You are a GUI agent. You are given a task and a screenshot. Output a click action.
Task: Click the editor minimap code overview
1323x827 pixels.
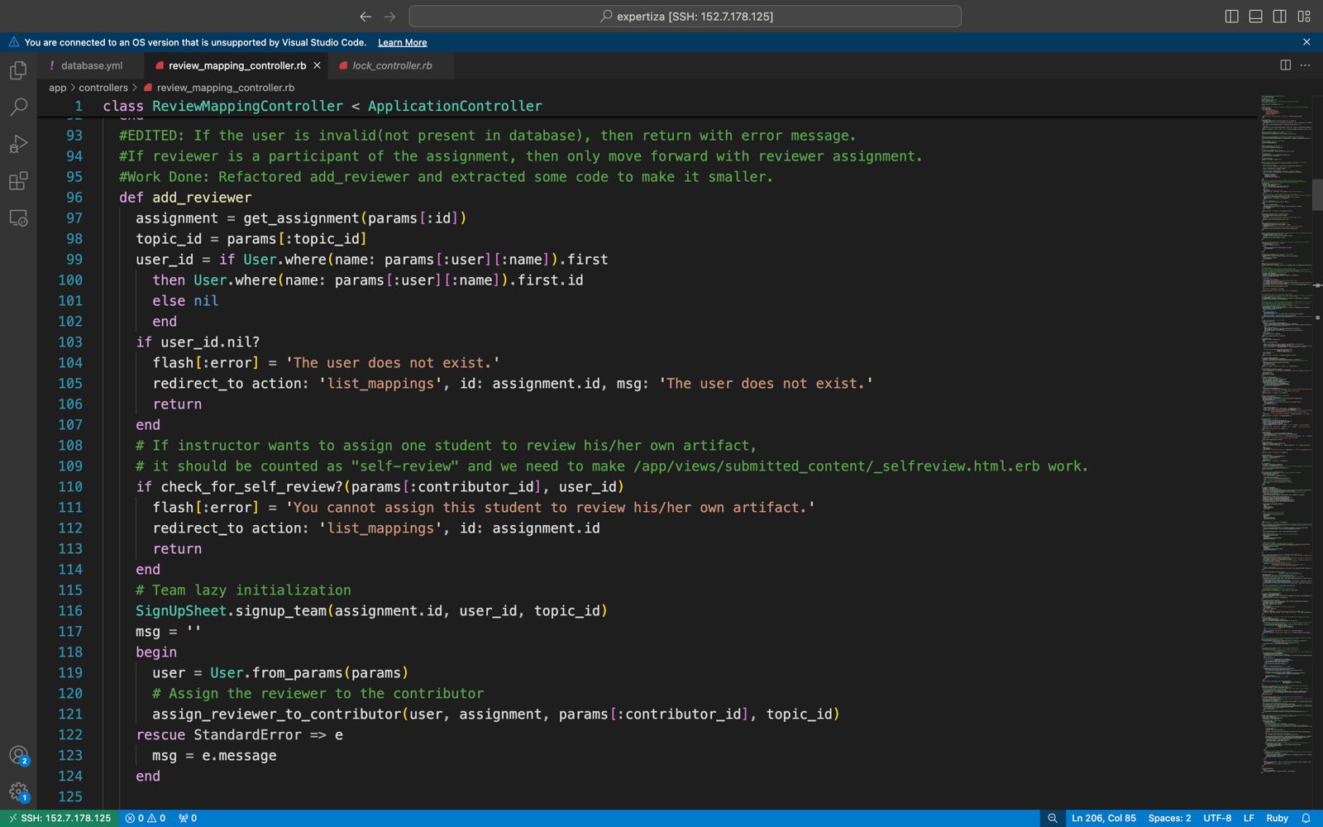[1286, 434]
